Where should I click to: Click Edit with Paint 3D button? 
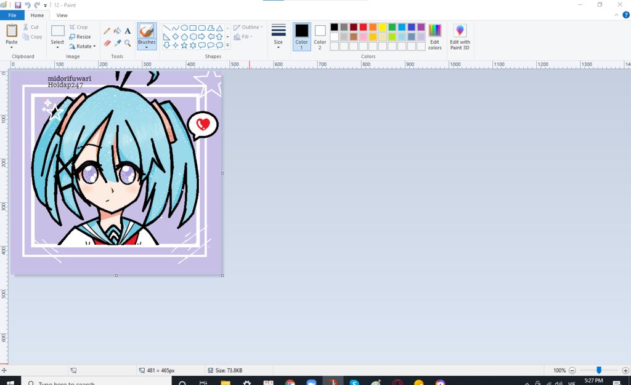460,36
